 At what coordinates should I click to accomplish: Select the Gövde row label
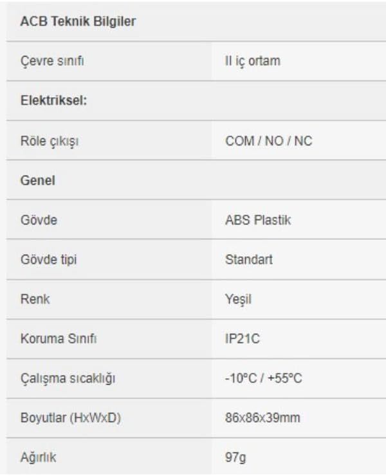click(39, 220)
